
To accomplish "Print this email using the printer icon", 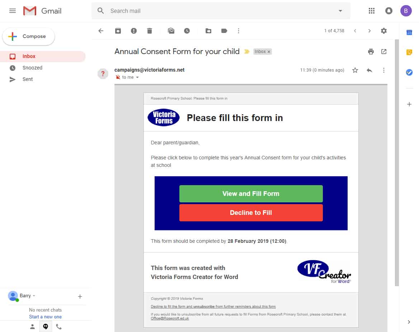I will pos(371,52).
